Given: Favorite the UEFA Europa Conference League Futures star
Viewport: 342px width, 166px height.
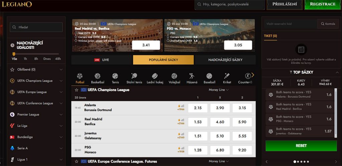Looking at the screenshot, I should click(76, 162).
